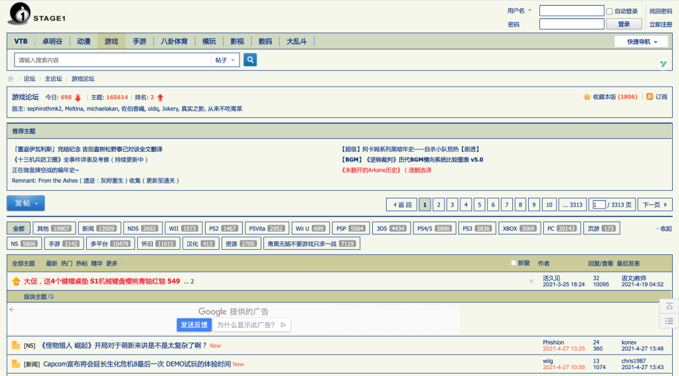The width and height of the screenshot is (679, 376).
Task: Click the 发送反馈 ad feedback button
Action: coord(194,325)
